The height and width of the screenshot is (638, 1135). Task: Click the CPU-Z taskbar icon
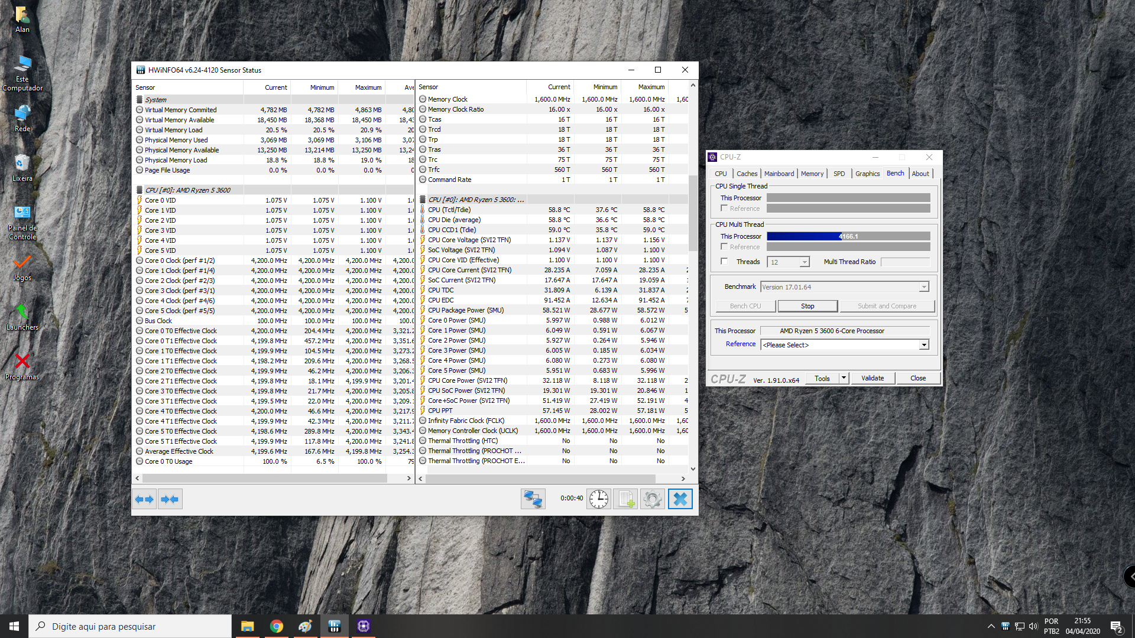(363, 626)
